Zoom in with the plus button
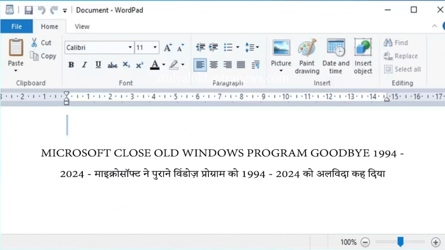 tap(436, 242)
